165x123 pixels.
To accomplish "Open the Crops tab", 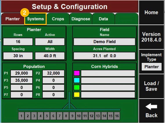I will pos(58,19).
